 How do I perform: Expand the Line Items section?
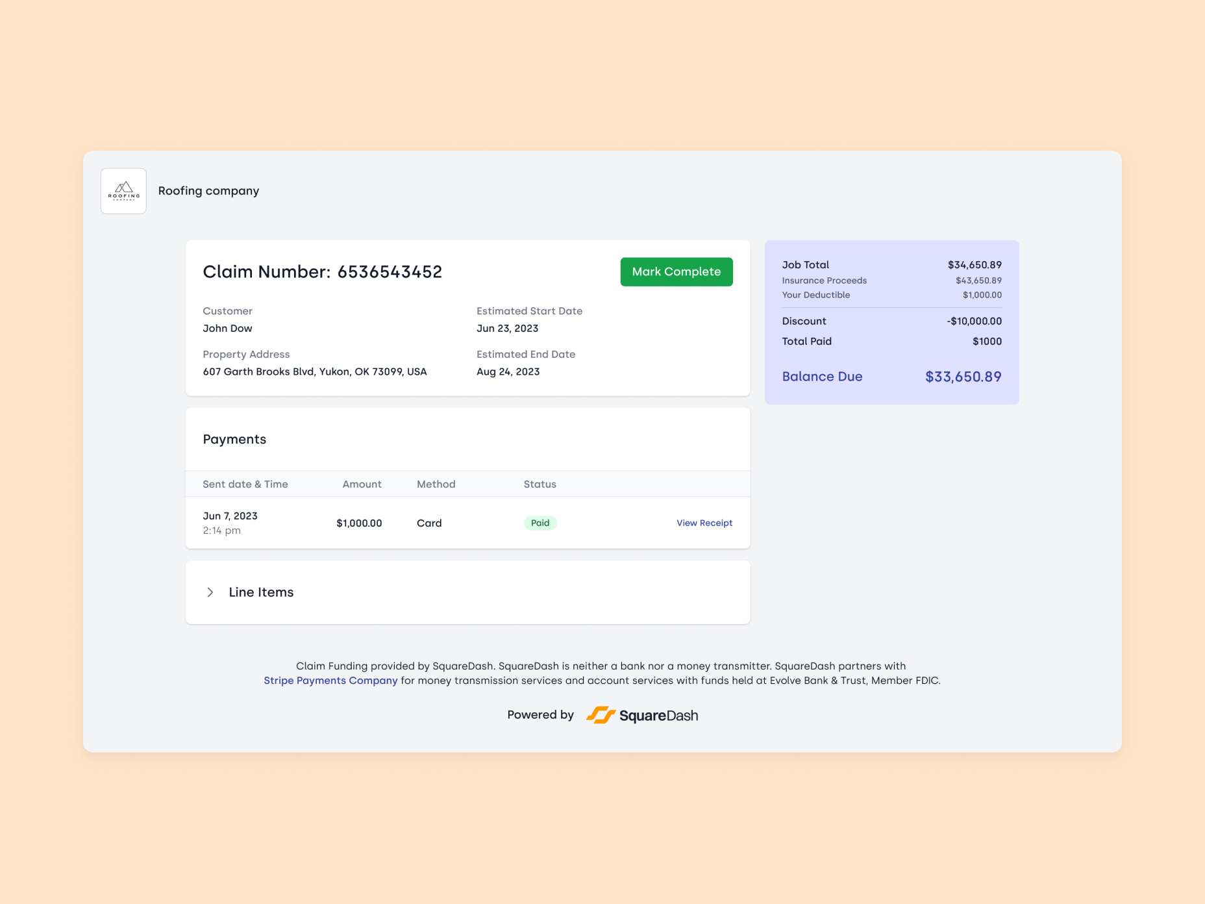tap(261, 592)
